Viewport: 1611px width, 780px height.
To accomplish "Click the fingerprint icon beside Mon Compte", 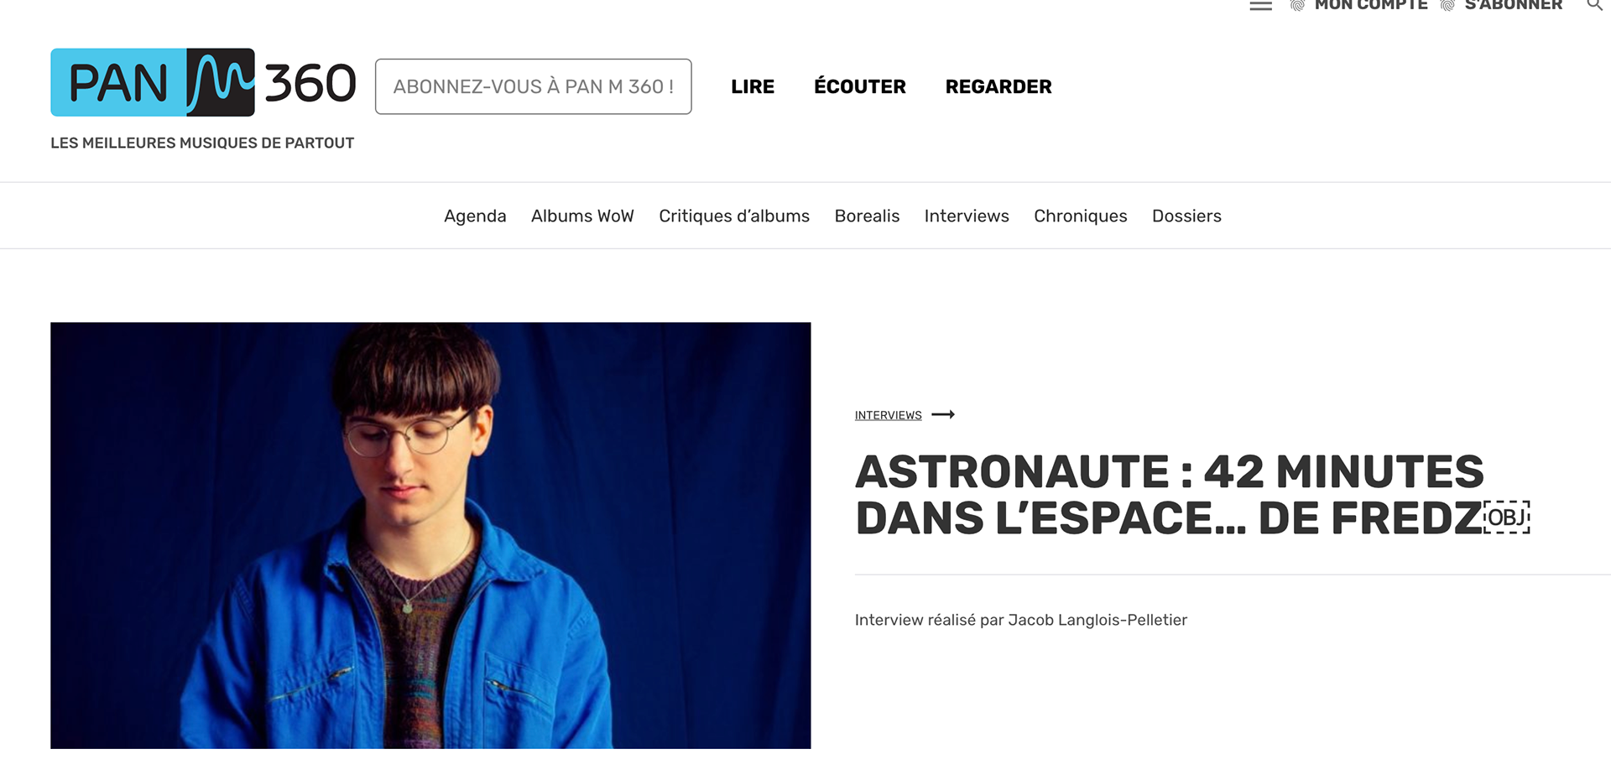I will click(x=1297, y=5).
